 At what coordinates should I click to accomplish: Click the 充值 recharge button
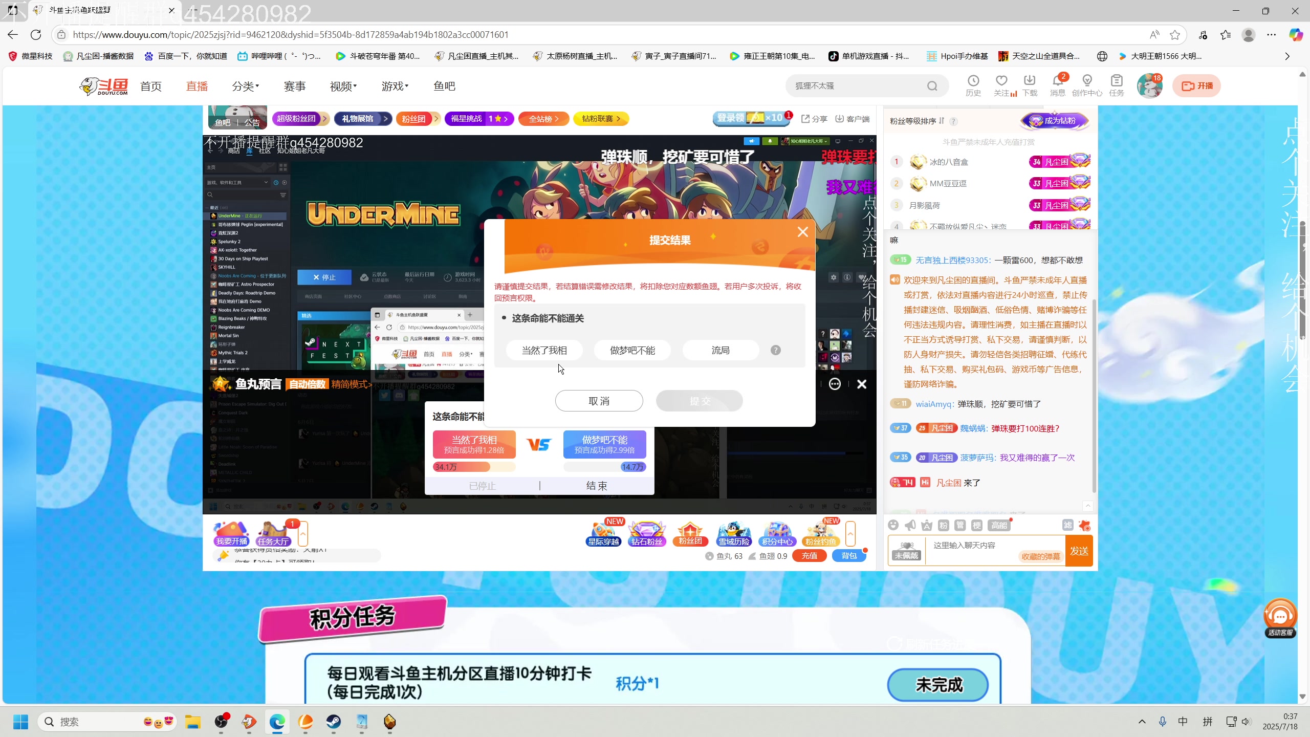click(809, 556)
